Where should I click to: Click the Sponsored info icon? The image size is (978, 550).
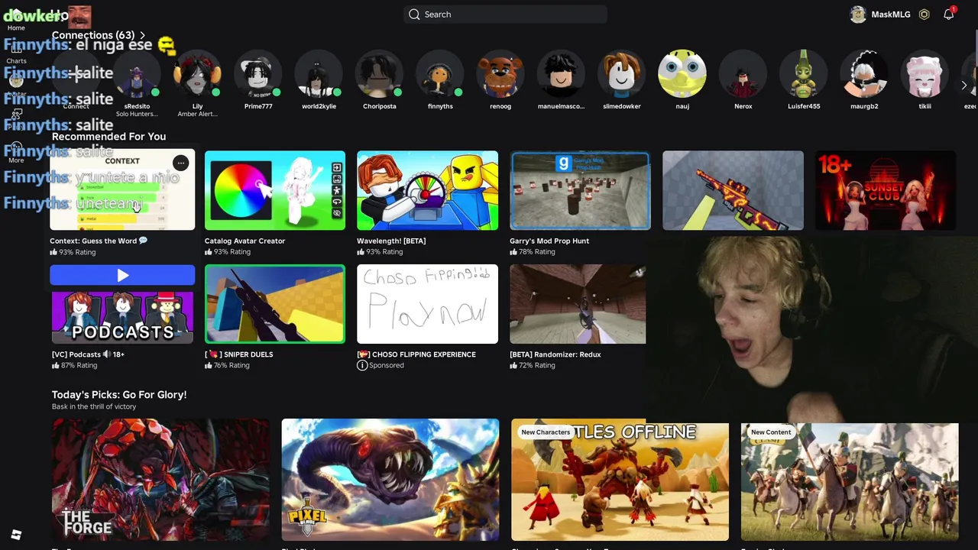click(362, 365)
